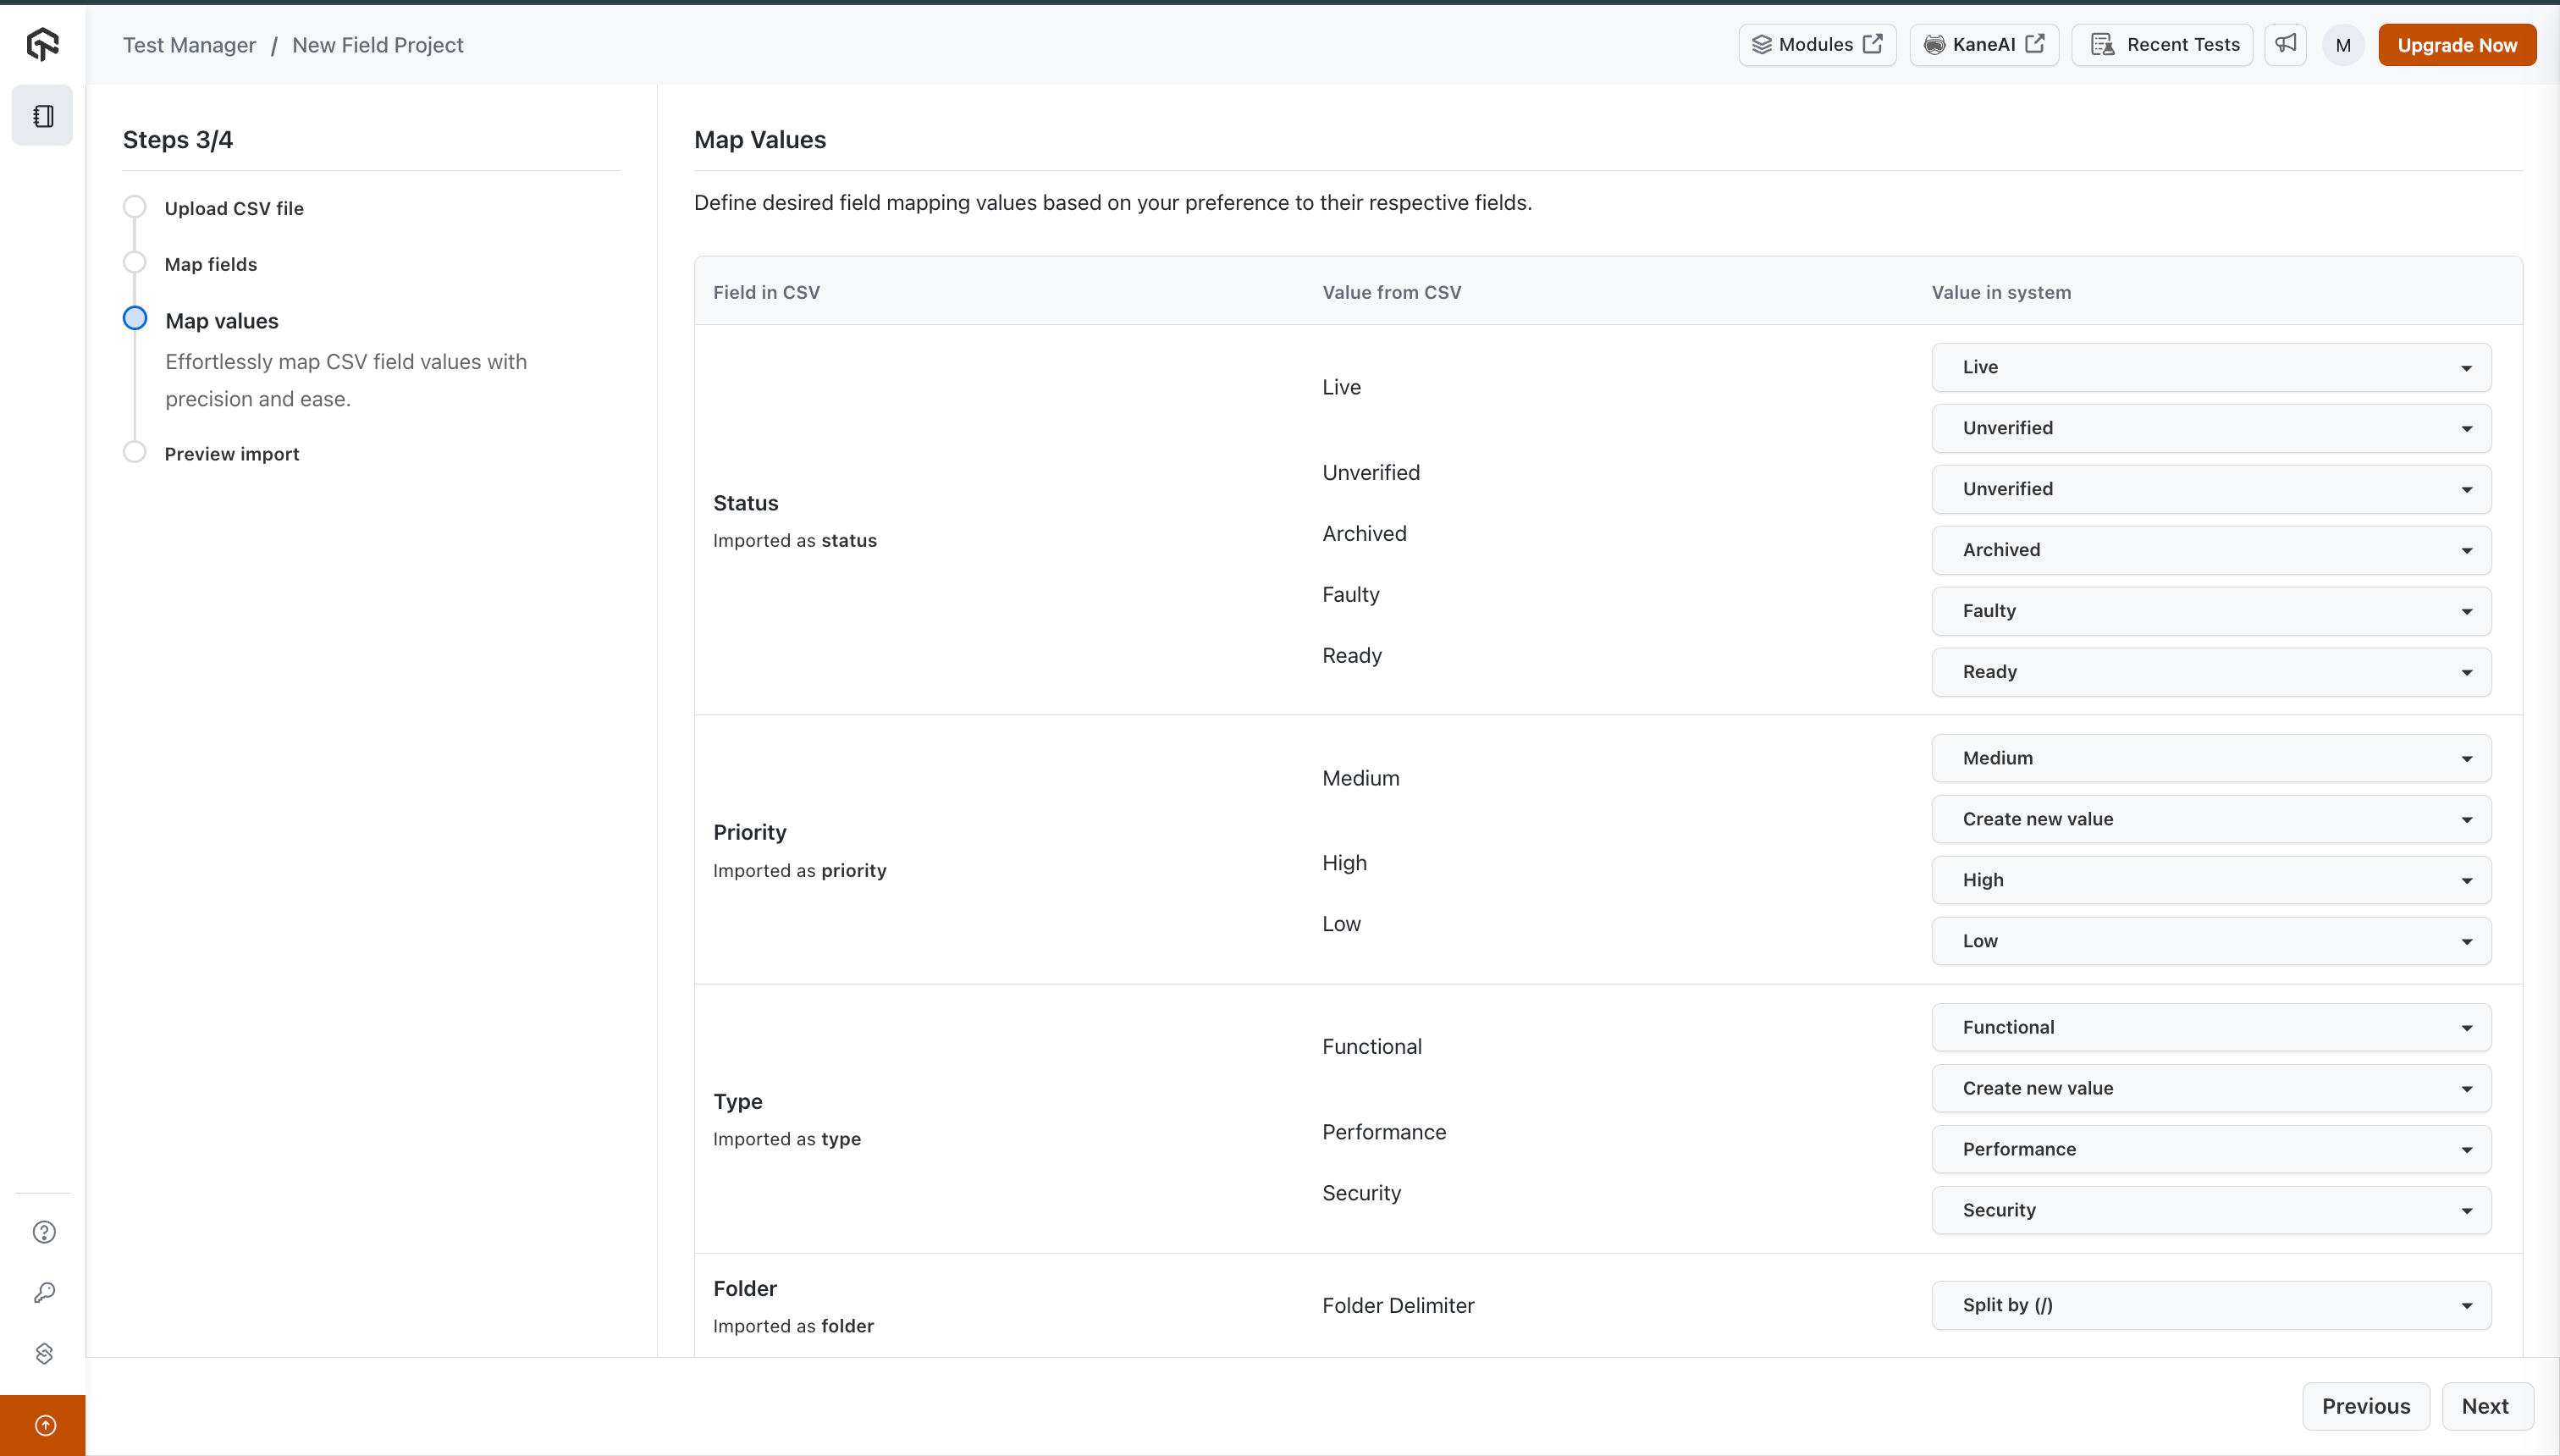Open the test manager sidebar icon
2560x1456 pixels.
tap(42, 116)
